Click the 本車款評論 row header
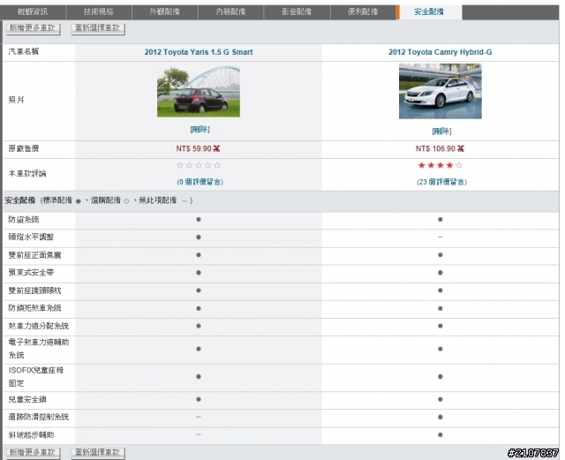Screen dimensions: 565x460 pos(27,173)
